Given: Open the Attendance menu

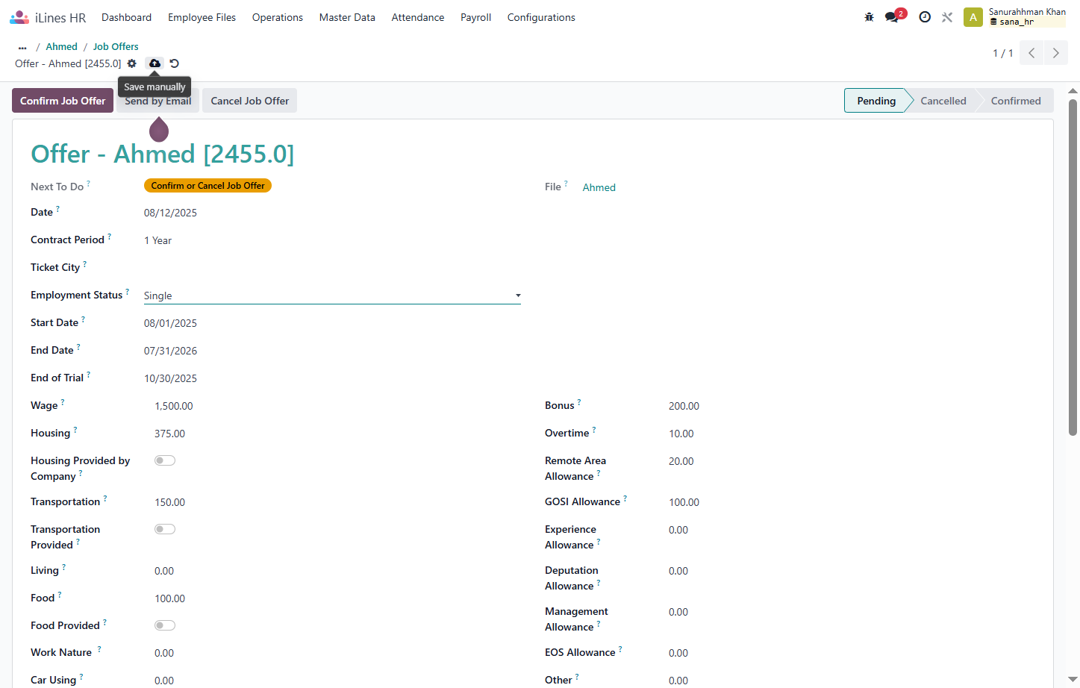Looking at the screenshot, I should tap(418, 17).
